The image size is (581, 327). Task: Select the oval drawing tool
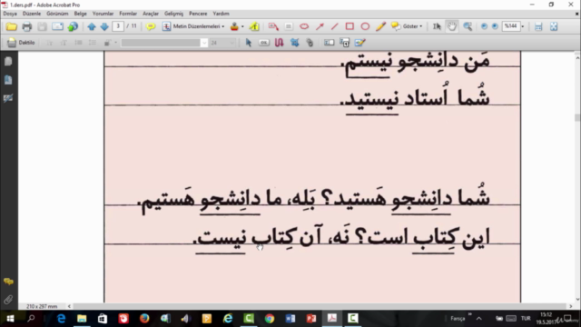pyautogui.click(x=365, y=26)
